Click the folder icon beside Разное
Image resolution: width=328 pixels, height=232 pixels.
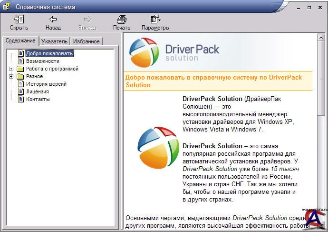(x=20, y=76)
